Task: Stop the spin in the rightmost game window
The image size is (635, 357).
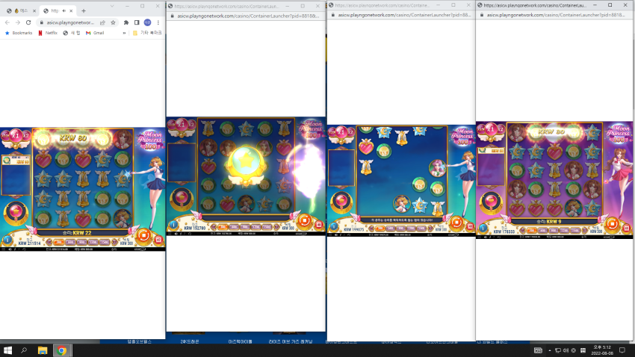Action: (x=613, y=223)
